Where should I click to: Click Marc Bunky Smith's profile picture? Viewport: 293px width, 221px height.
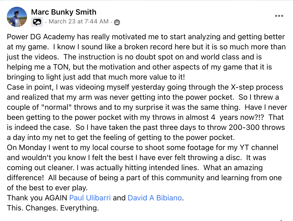pos(17,17)
